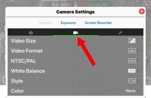Click the Style mode icon
The image size is (151, 98).
pos(132,81)
